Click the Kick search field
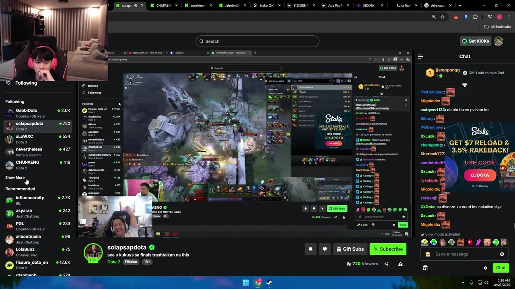The height and width of the screenshot is (289, 515). pyautogui.click(x=257, y=41)
